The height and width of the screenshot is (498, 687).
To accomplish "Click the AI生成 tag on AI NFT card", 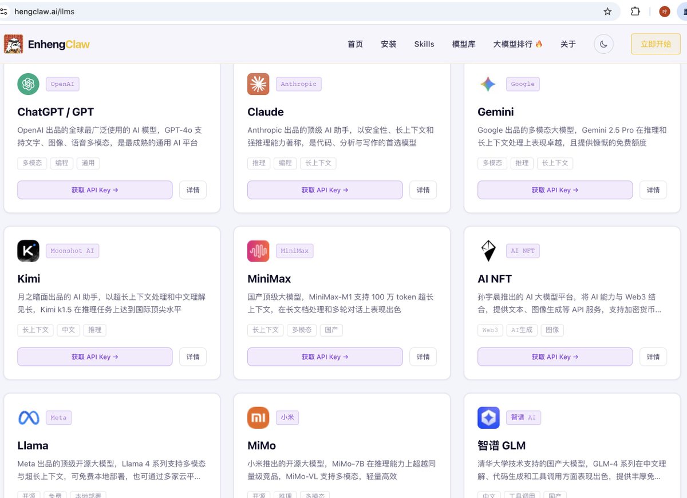I will click(x=522, y=330).
